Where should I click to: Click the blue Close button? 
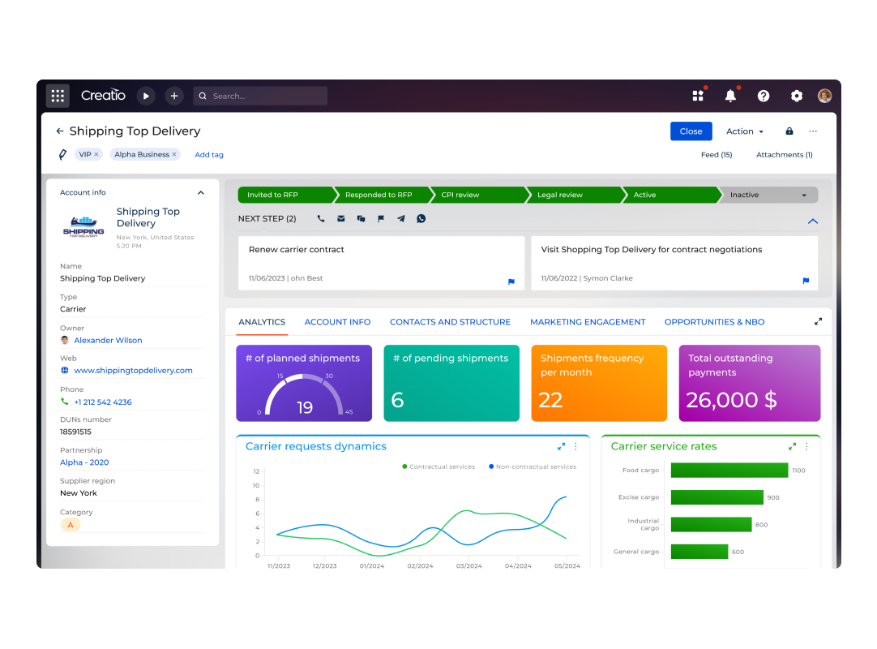[x=691, y=131]
